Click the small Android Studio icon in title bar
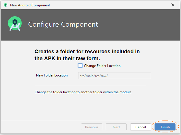 tap(6, 5)
